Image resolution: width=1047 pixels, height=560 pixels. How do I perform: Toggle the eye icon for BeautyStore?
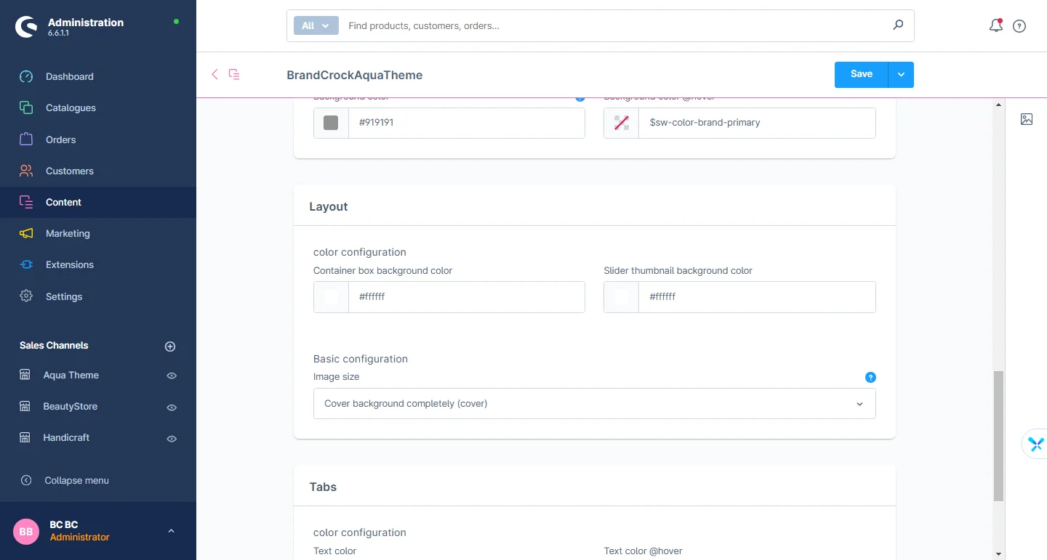pos(172,407)
